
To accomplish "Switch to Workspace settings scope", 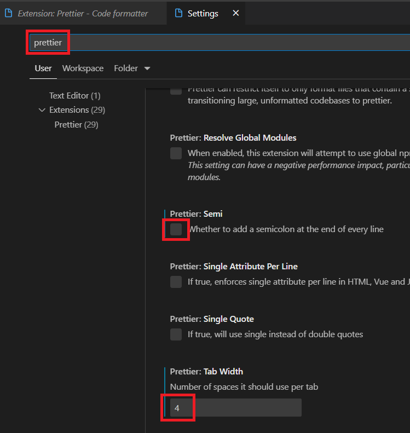I will click(x=83, y=68).
